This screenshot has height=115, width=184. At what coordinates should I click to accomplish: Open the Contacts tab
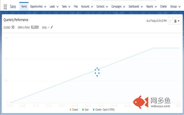100,7
